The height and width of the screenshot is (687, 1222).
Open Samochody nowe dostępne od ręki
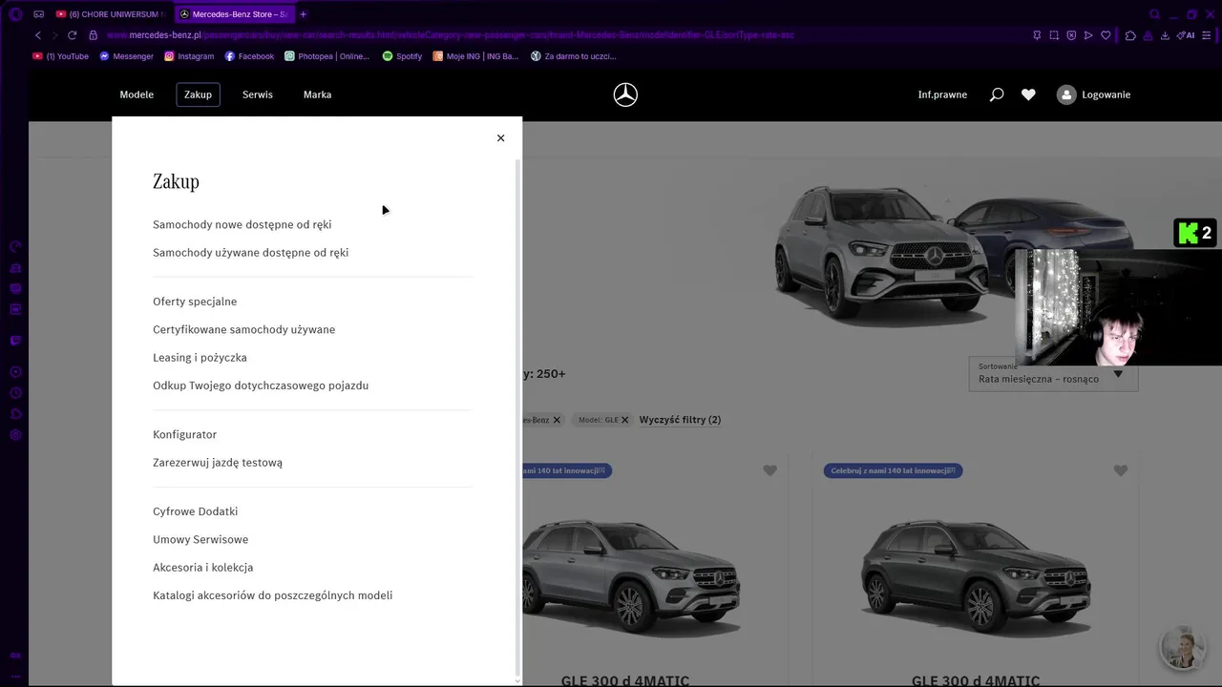click(x=242, y=224)
